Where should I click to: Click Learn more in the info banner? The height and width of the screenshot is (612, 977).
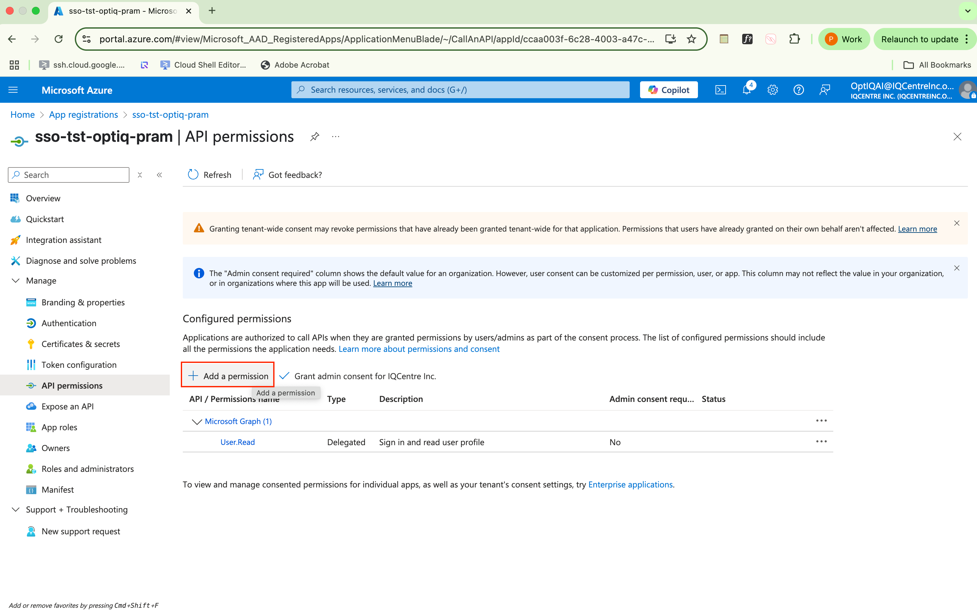point(393,283)
